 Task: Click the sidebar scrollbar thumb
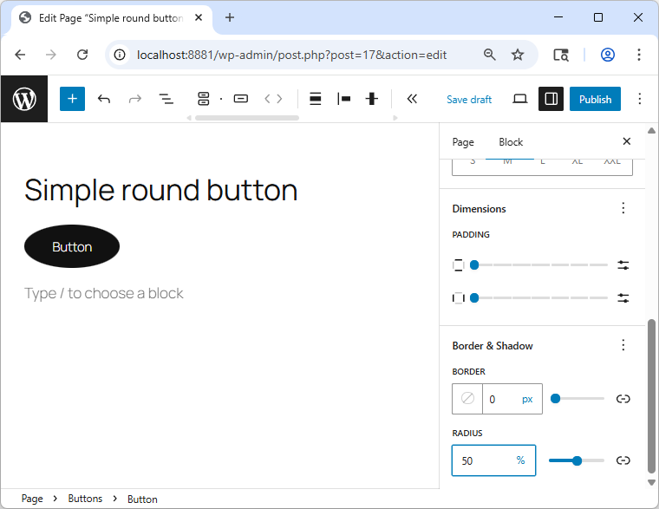pyautogui.click(x=651, y=396)
